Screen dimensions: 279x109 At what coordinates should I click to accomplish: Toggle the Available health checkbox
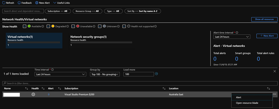[x=25, y=26]
